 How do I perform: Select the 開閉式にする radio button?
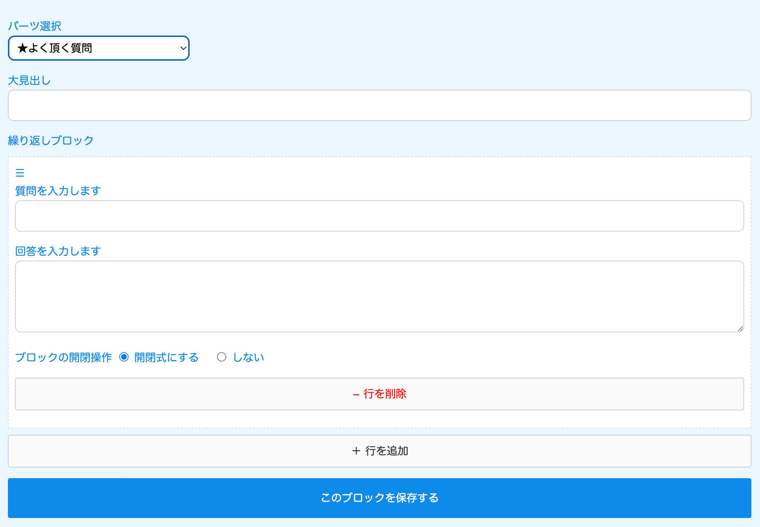(x=124, y=357)
